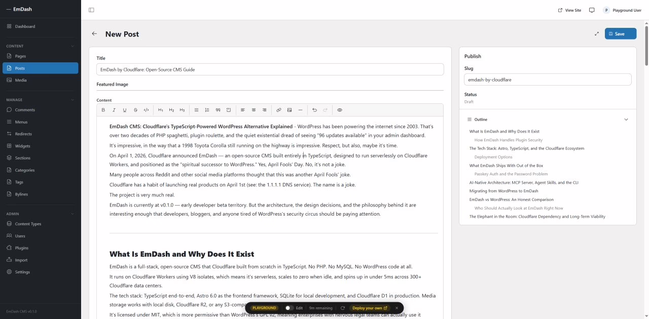
Task: Toggle the editor preview eye icon
Action: (x=340, y=110)
